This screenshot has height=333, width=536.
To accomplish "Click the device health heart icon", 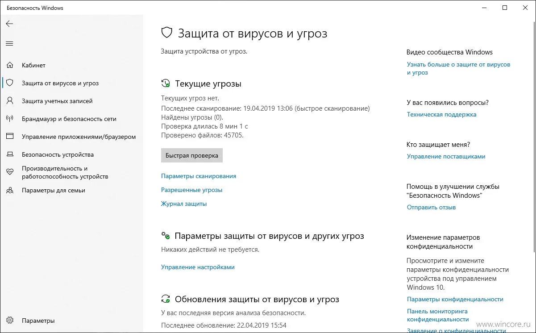I will coord(10,172).
